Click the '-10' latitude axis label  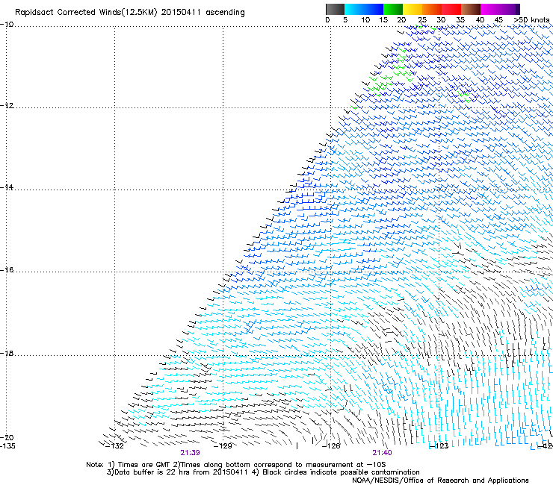[x=7, y=24]
